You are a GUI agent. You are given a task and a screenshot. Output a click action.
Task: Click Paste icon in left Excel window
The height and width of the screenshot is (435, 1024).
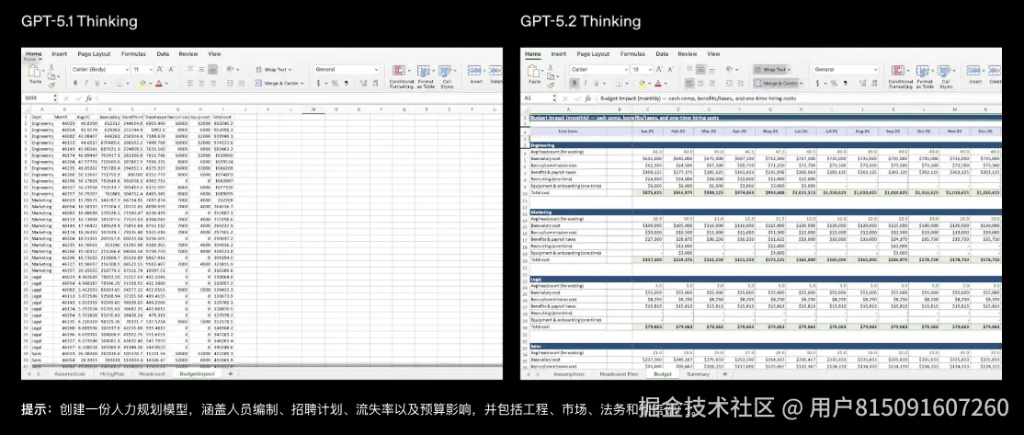point(34,70)
